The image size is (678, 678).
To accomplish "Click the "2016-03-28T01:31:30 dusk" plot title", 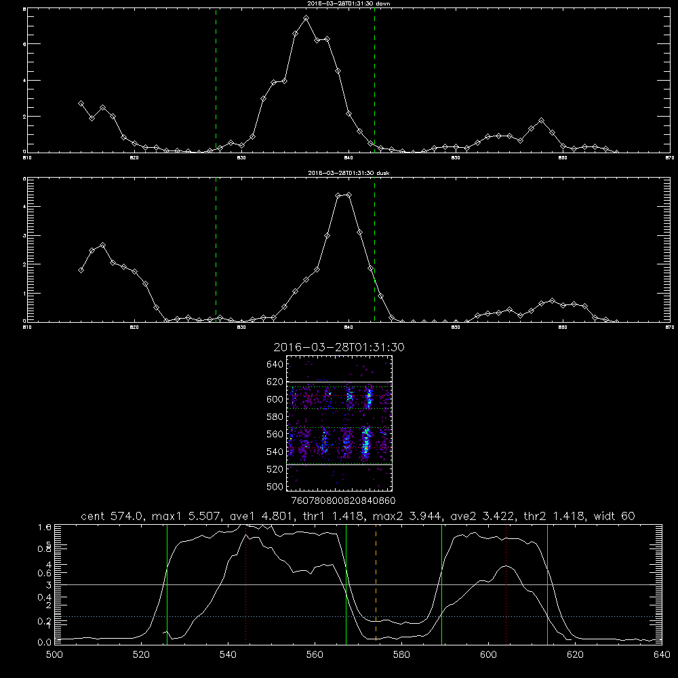I will pyautogui.click(x=348, y=173).
